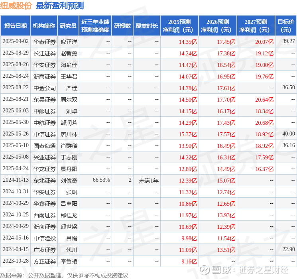Click the 纽威股份 title text
Image resolution: width=297 pixels, height=279 pixels.
pos(16,6)
